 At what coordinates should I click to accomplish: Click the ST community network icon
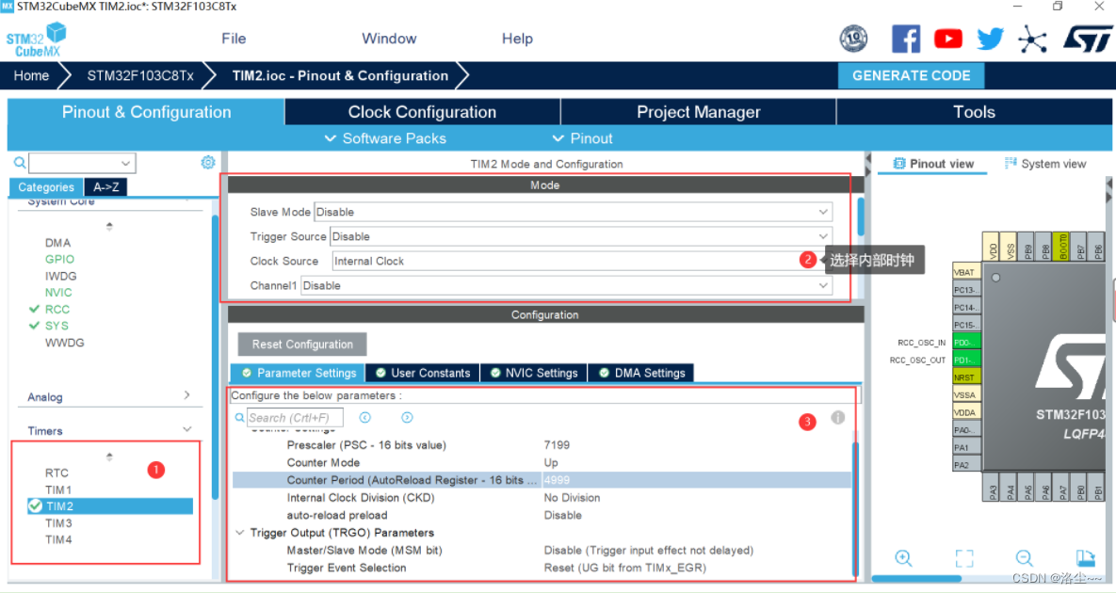[x=1032, y=40]
